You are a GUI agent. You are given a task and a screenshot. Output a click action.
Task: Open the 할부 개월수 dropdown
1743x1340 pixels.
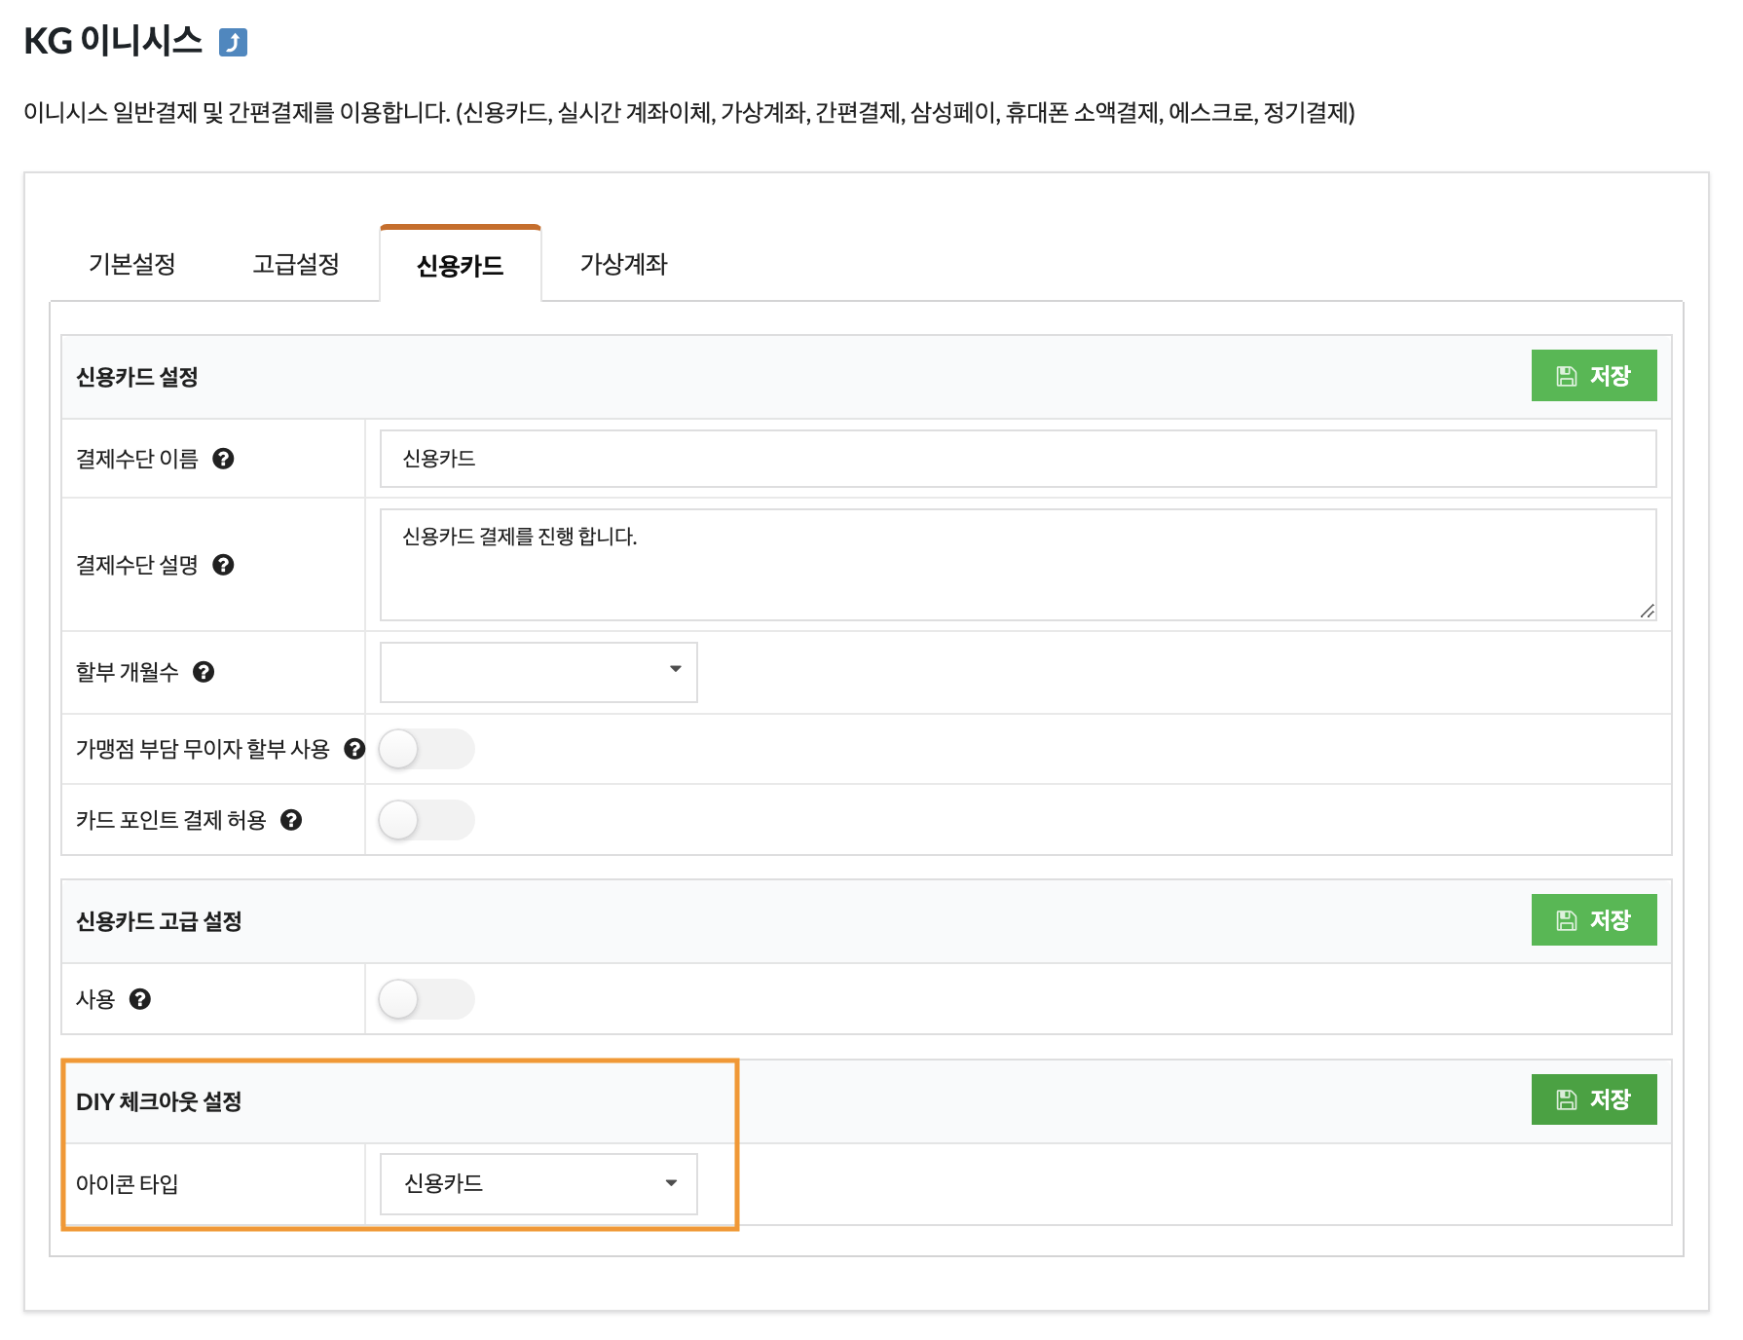[x=538, y=672]
